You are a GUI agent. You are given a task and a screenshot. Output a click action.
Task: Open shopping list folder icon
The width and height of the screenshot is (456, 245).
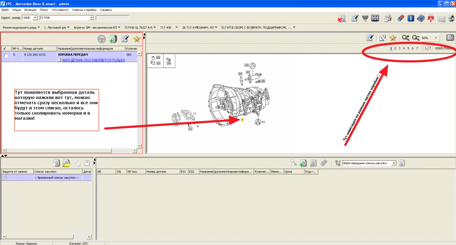click(66, 163)
